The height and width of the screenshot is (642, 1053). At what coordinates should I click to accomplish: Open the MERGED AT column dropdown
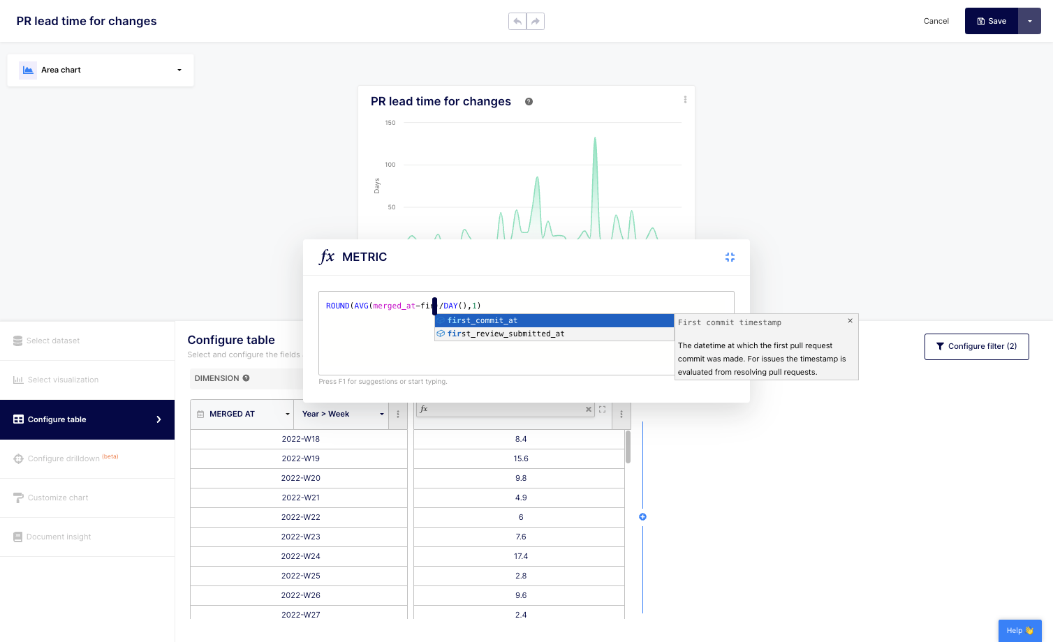(x=288, y=414)
